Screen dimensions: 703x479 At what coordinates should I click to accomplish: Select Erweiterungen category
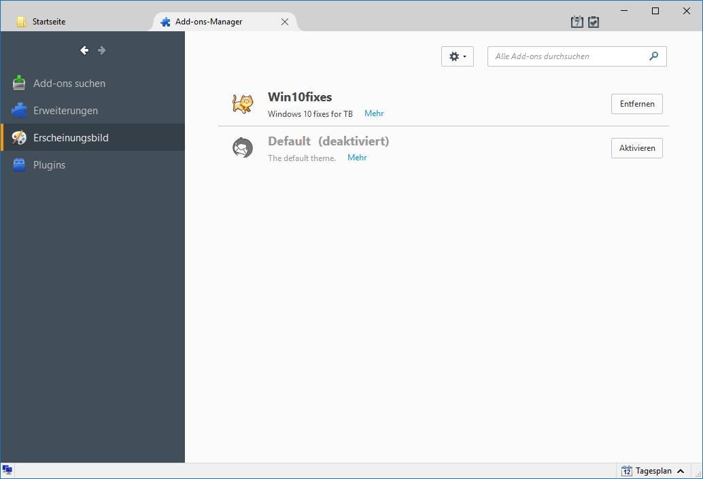[x=92, y=111]
